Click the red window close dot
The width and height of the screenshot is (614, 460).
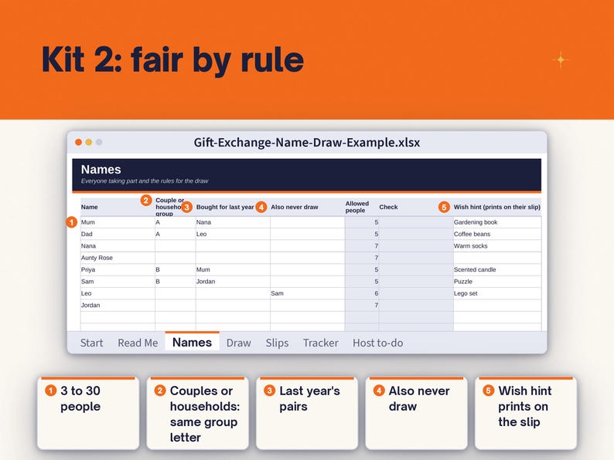tap(79, 142)
